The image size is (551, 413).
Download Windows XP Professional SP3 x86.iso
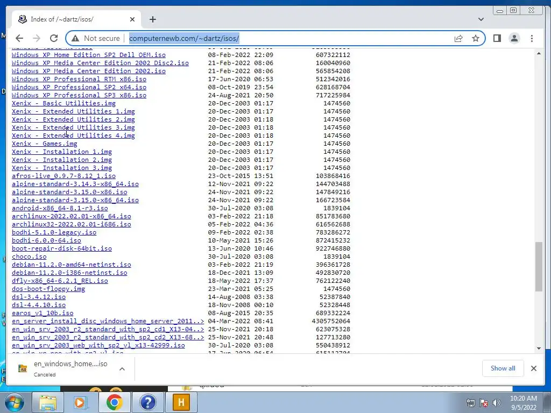coord(79,95)
